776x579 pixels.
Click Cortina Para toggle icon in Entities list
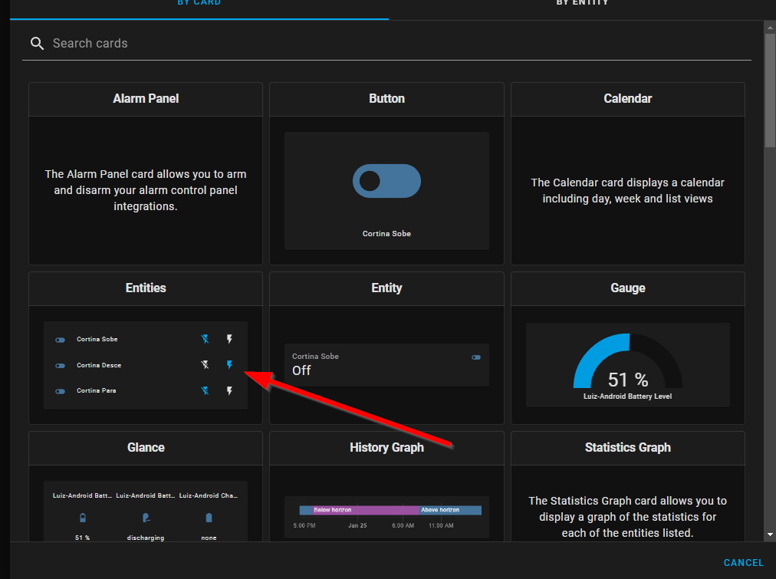pyautogui.click(x=61, y=391)
